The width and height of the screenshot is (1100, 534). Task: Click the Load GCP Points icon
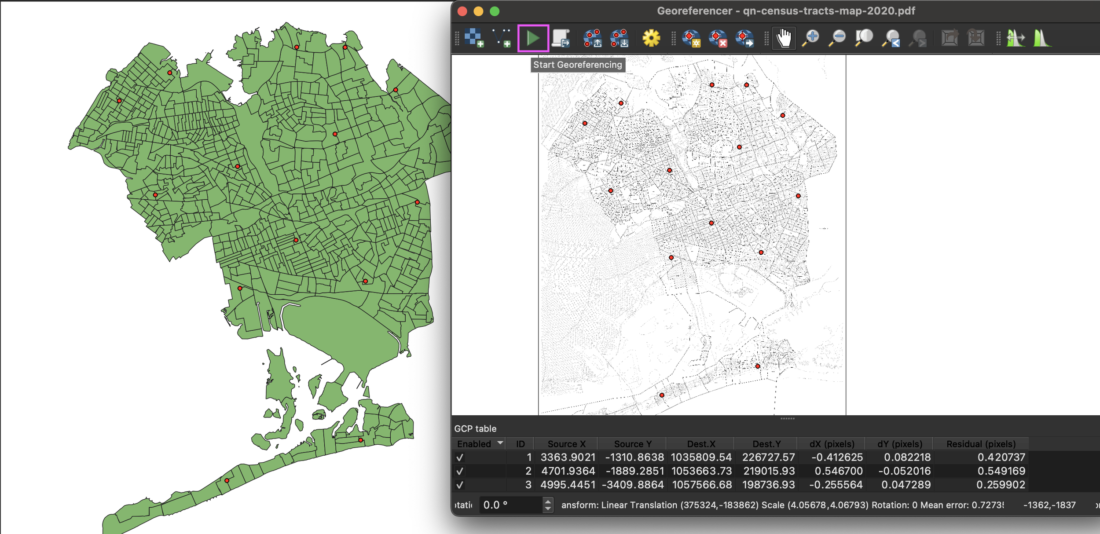592,38
